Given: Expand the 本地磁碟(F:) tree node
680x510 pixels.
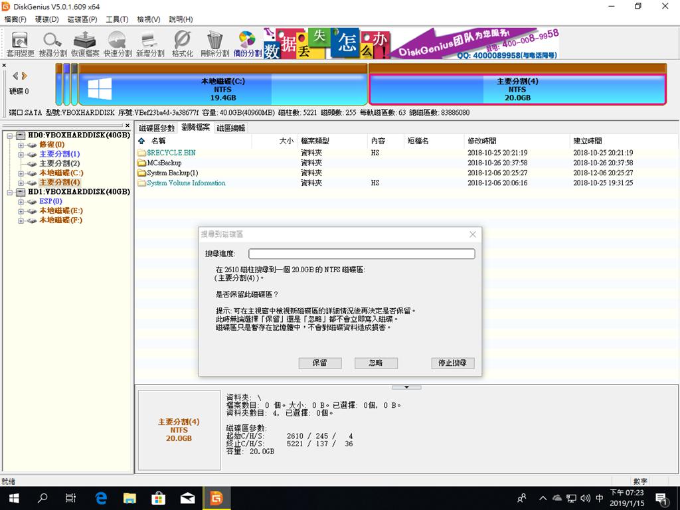Looking at the screenshot, I should point(21,220).
